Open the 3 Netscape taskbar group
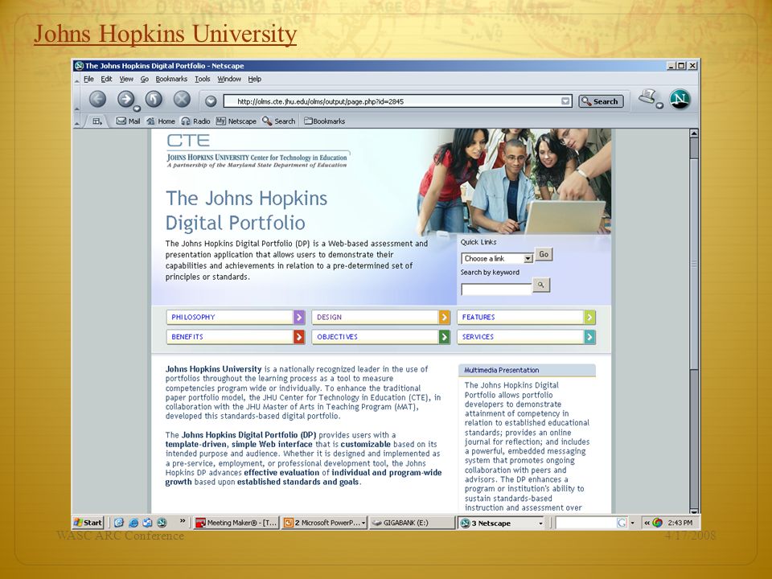The image size is (772, 579). point(501,523)
